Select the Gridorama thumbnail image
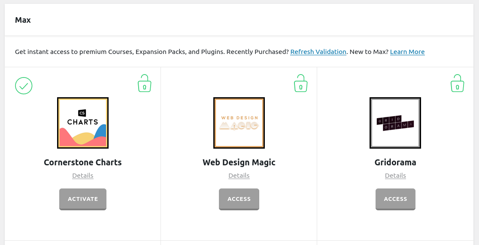 coord(395,123)
